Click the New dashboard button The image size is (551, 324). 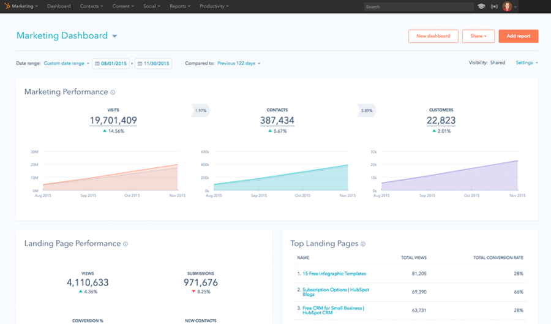[x=433, y=36]
